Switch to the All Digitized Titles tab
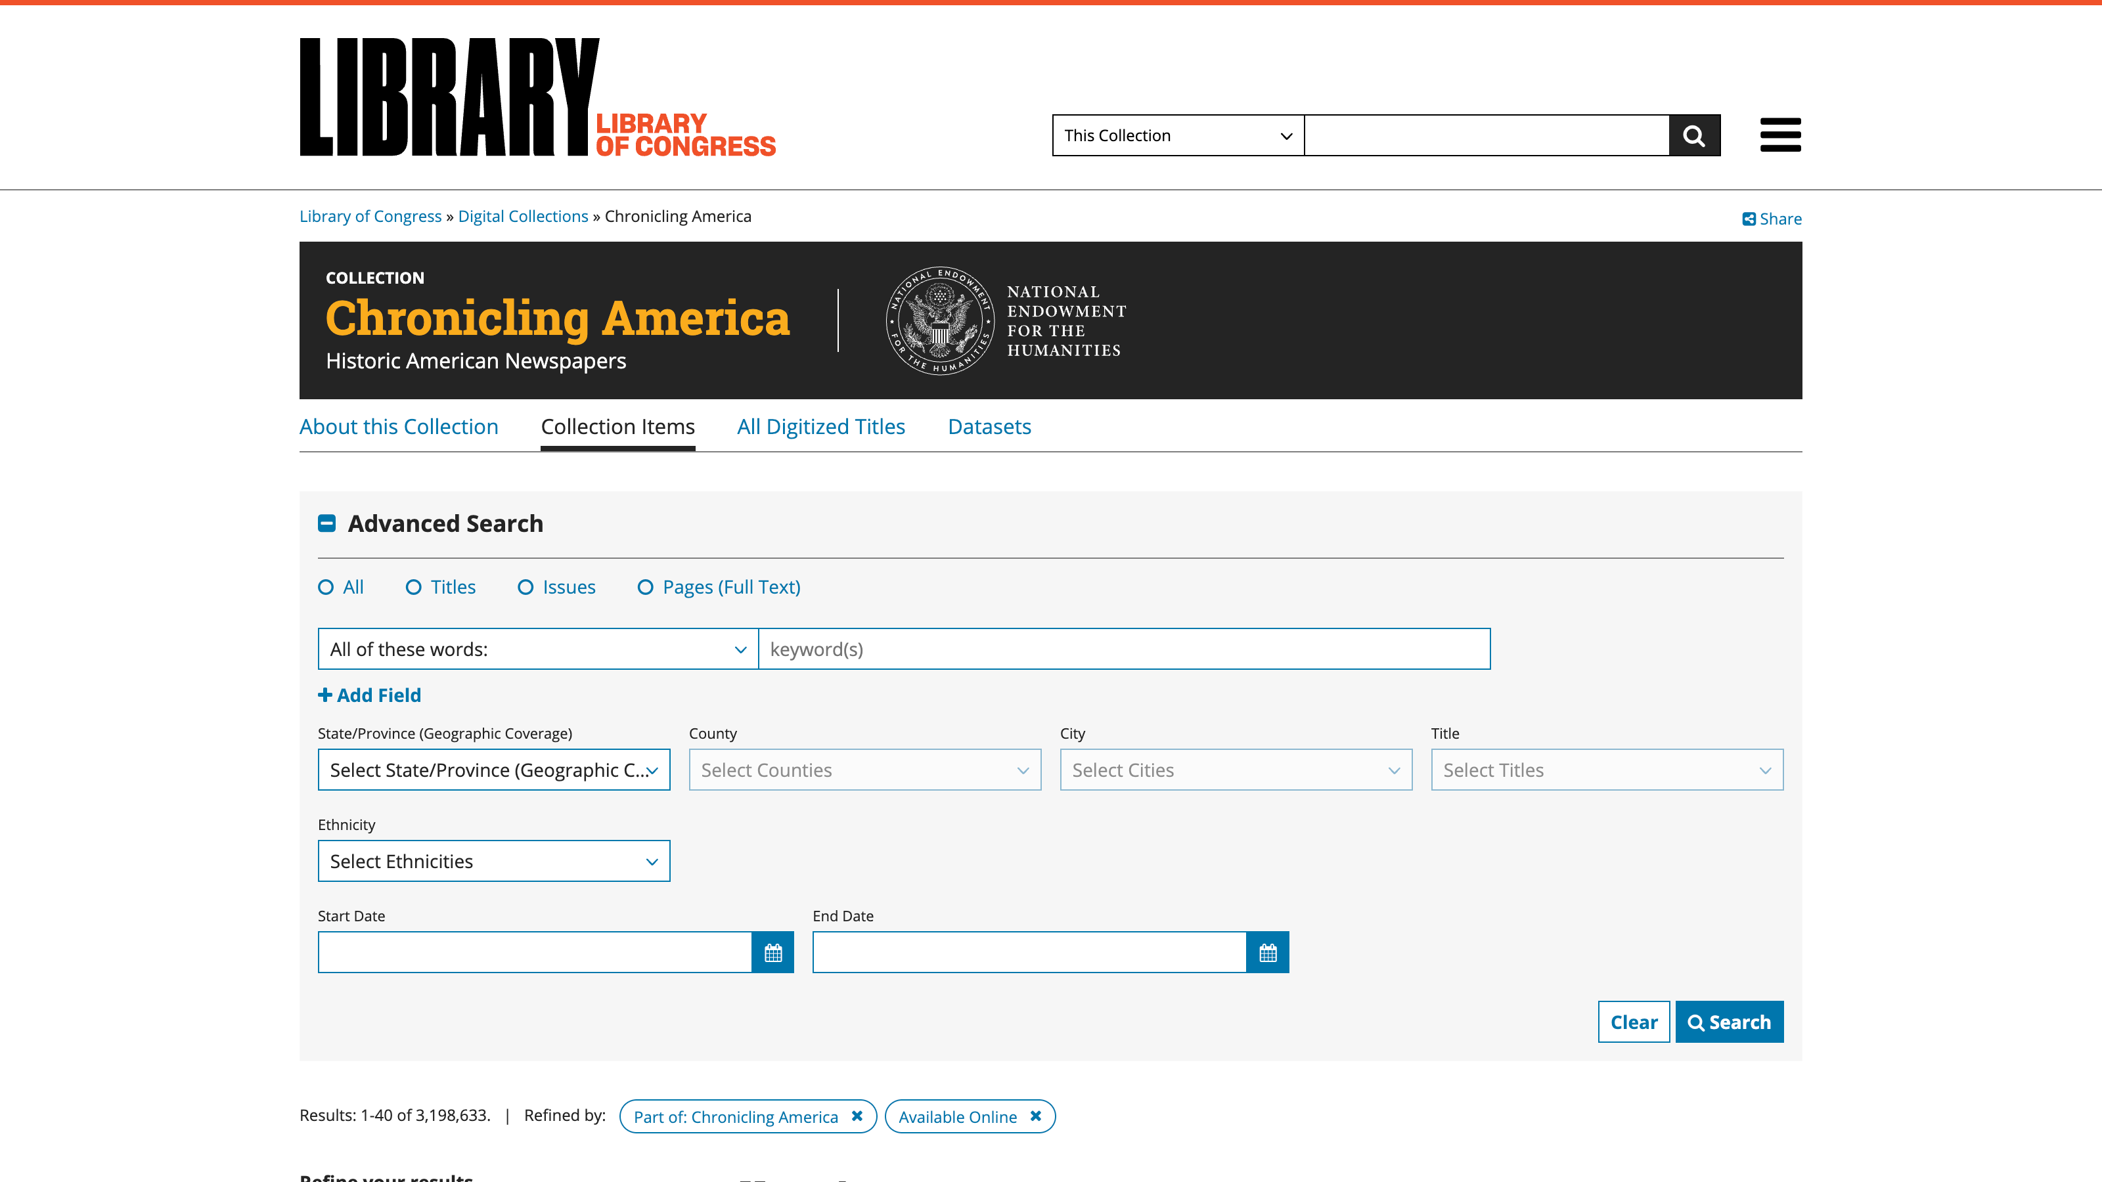The height and width of the screenshot is (1182, 2102). (x=821, y=427)
